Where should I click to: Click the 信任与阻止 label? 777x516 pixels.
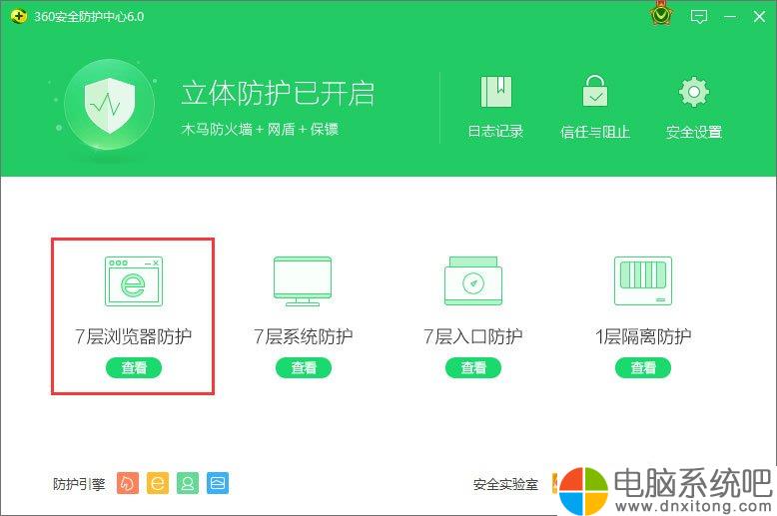594,132
